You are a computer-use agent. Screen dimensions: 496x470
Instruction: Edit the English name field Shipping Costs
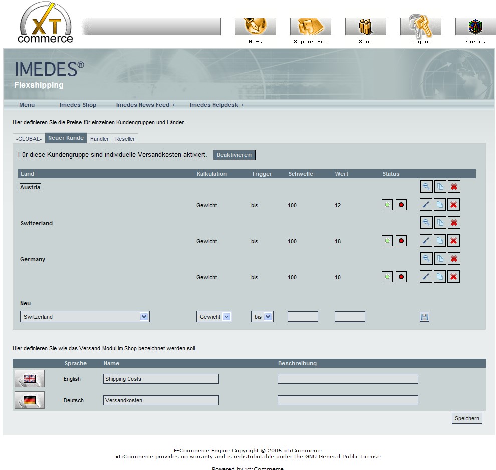161,379
